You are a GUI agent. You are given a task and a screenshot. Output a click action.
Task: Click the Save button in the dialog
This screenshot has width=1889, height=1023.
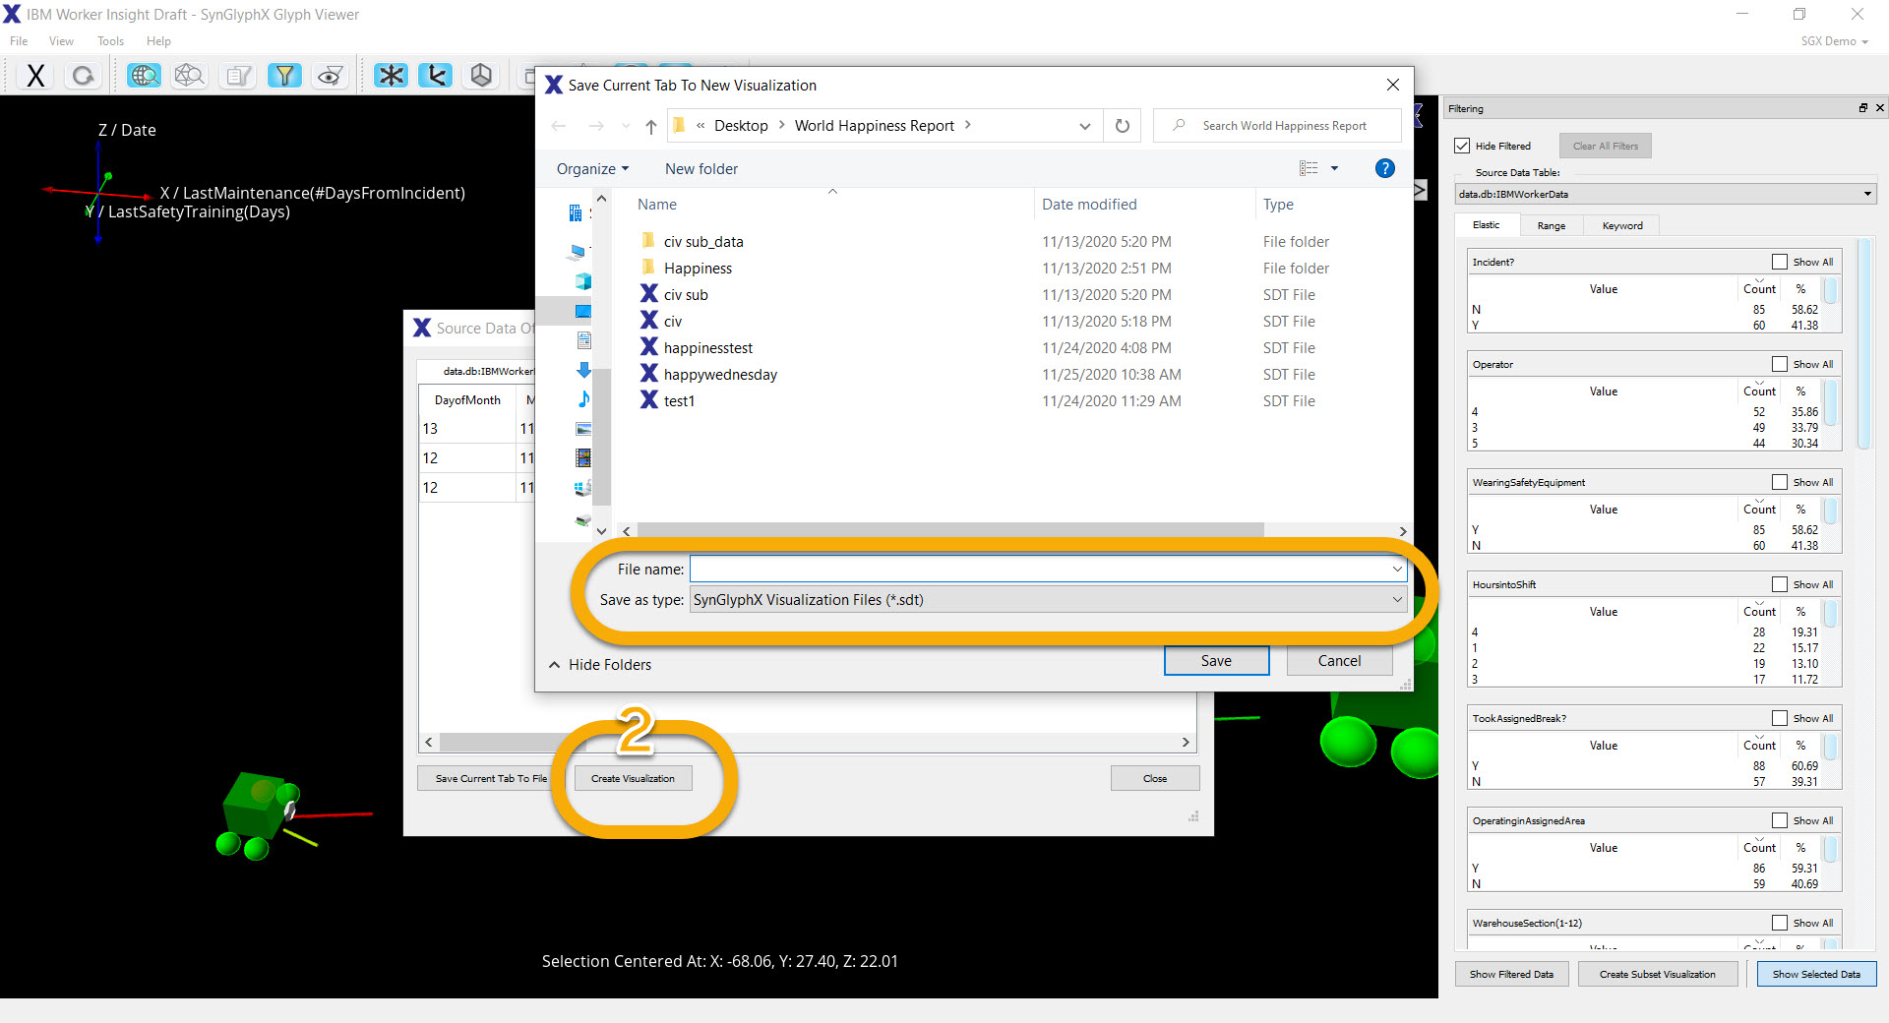[x=1216, y=661]
